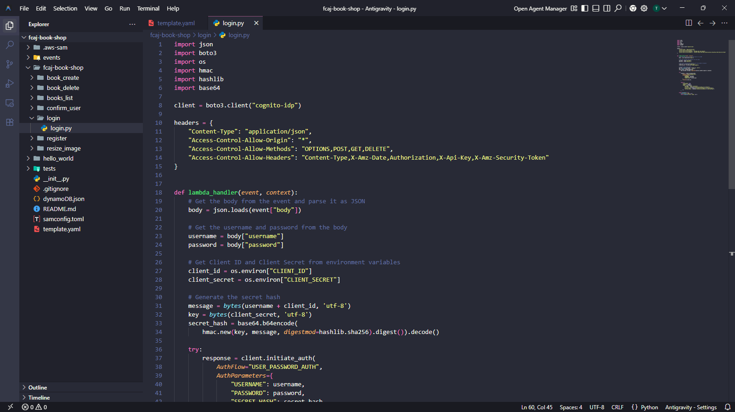Change language mode from Python
The height and width of the screenshot is (412, 735).
650,407
